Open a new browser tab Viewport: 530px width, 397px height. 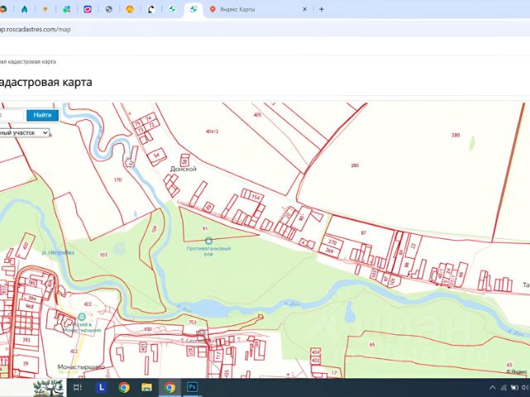tap(321, 9)
